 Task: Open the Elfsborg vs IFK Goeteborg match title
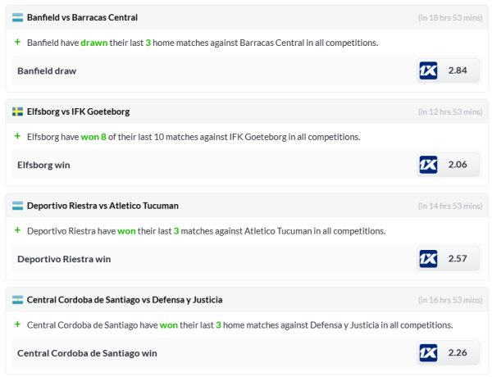pos(78,111)
